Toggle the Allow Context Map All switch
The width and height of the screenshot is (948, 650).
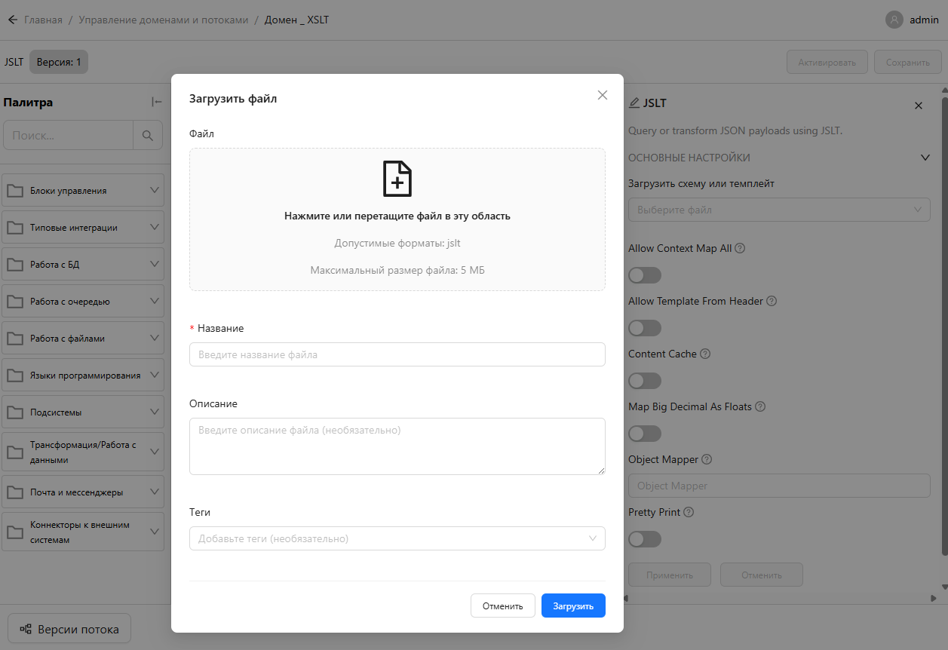coord(645,275)
